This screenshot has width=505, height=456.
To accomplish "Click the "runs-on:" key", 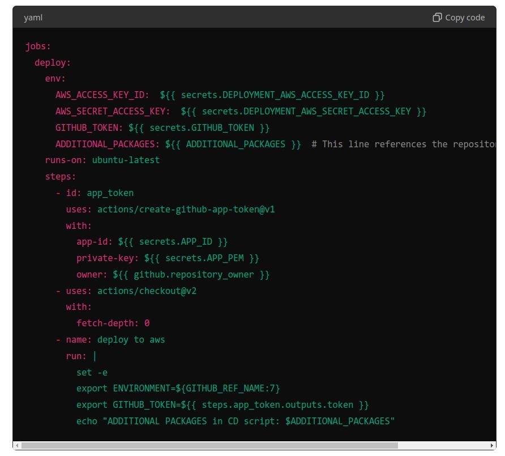I will pyautogui.click(x=66, y=160).
